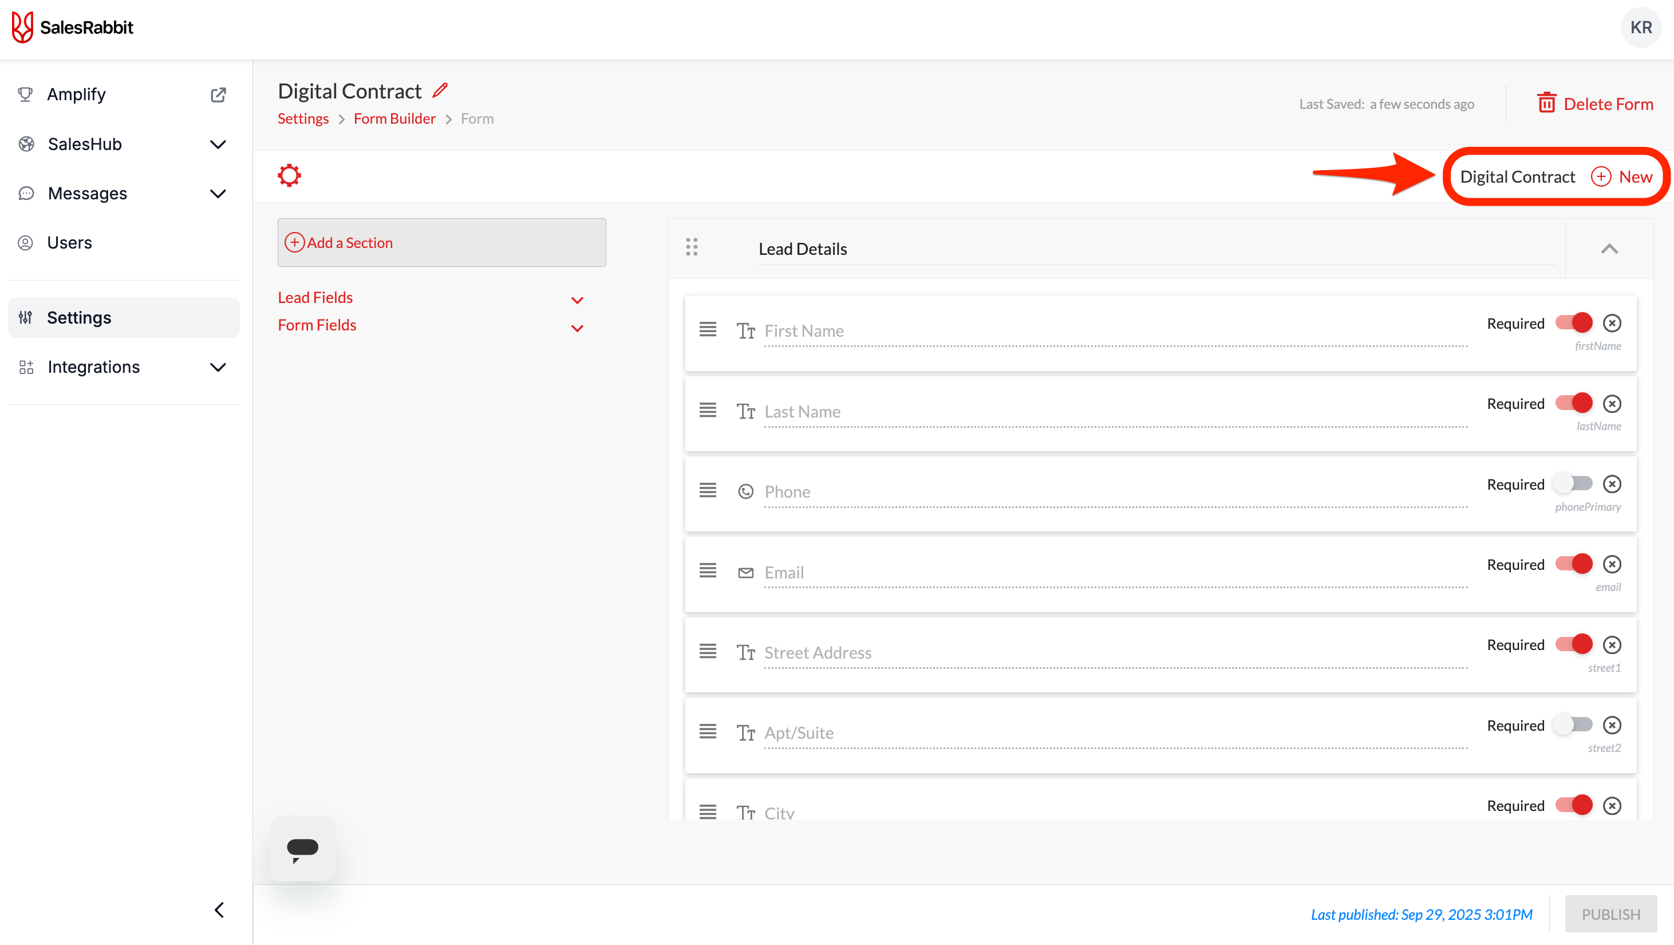1674x945 pixels.
Task: Remove the First Name field with X icon
Action: coord(1612,323)
